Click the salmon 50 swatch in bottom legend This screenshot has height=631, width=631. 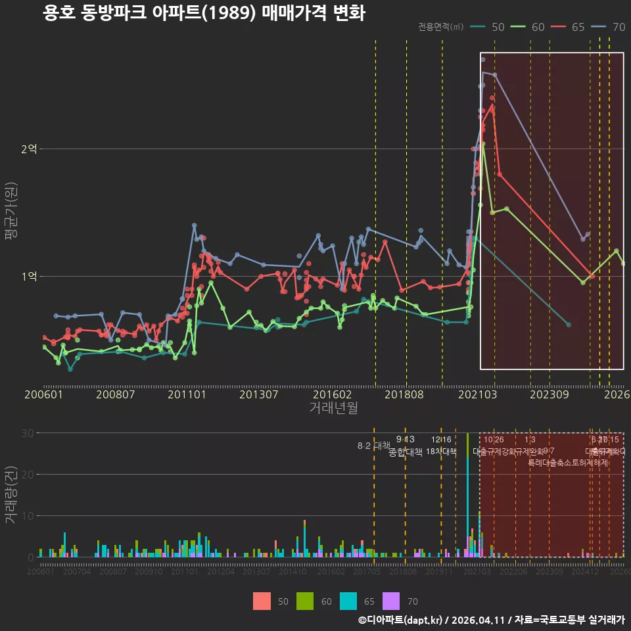point(262,601)
